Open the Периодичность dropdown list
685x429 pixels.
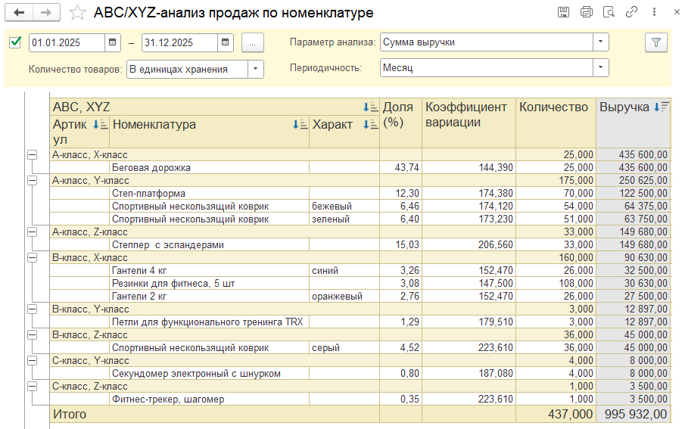tap(600, 68)
